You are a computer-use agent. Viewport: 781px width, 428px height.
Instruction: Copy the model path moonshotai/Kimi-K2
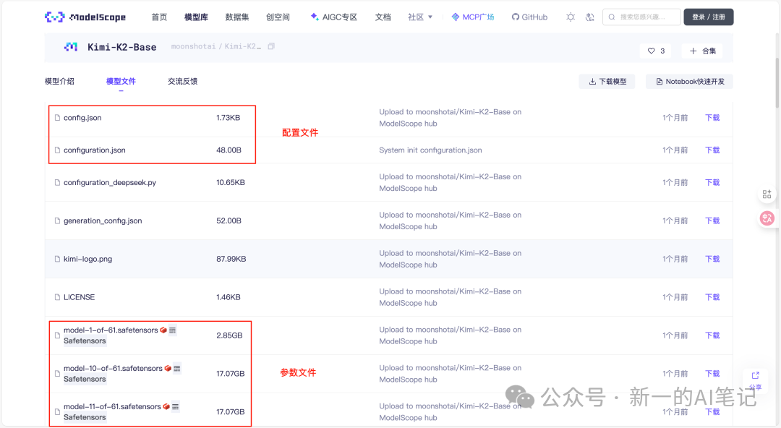coord(271,46)
